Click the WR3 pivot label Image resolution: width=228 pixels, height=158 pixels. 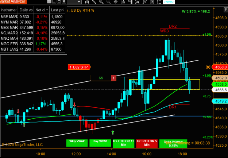tap(165, 31)
